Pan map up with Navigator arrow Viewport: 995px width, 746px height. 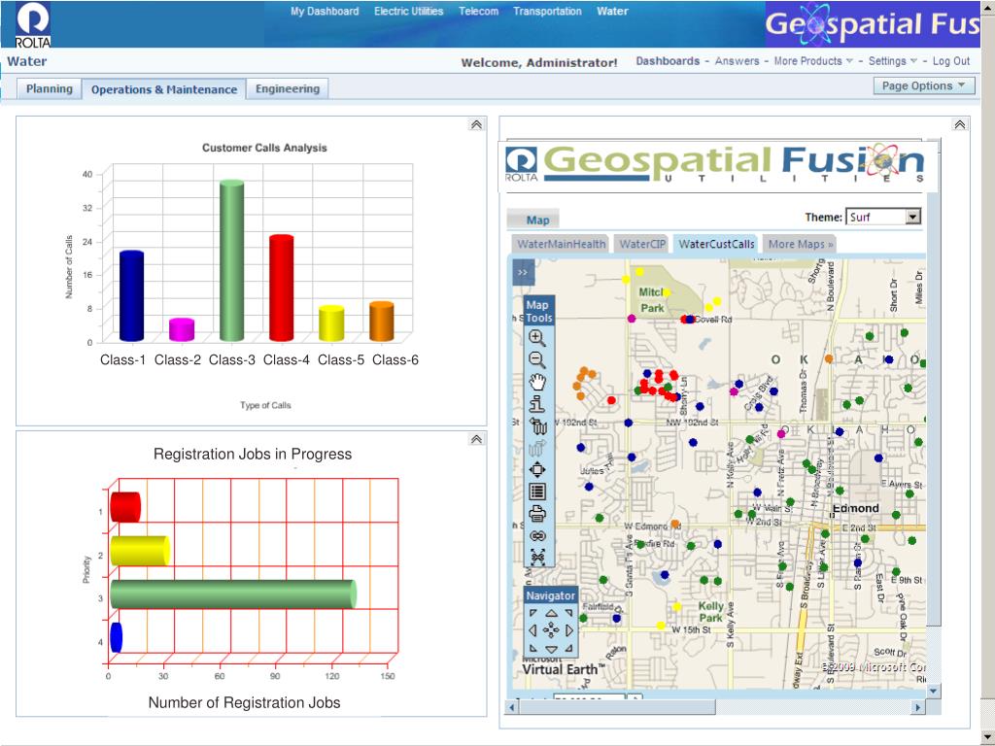tap(552, 614)
